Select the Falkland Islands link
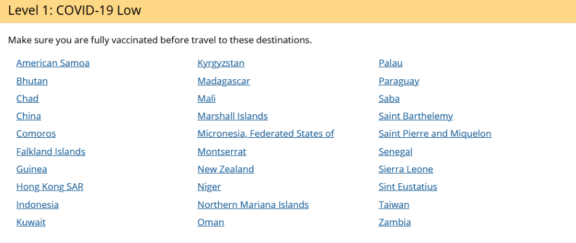 pos(51,152)
